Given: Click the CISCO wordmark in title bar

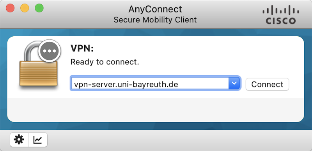Looking at the screenshot, I should pyautogui.click(x=280, y=21).
